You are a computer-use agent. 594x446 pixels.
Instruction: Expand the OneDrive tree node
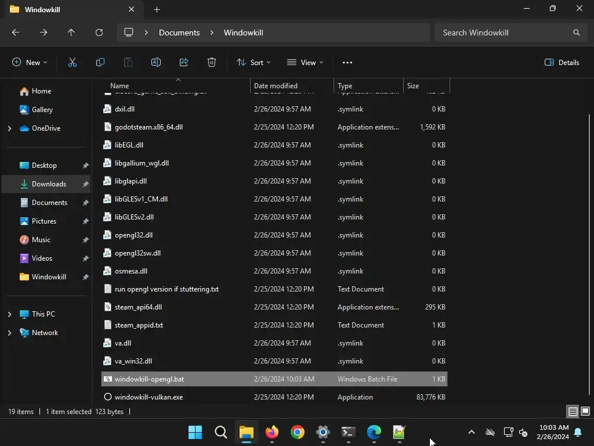pos(9,128)
